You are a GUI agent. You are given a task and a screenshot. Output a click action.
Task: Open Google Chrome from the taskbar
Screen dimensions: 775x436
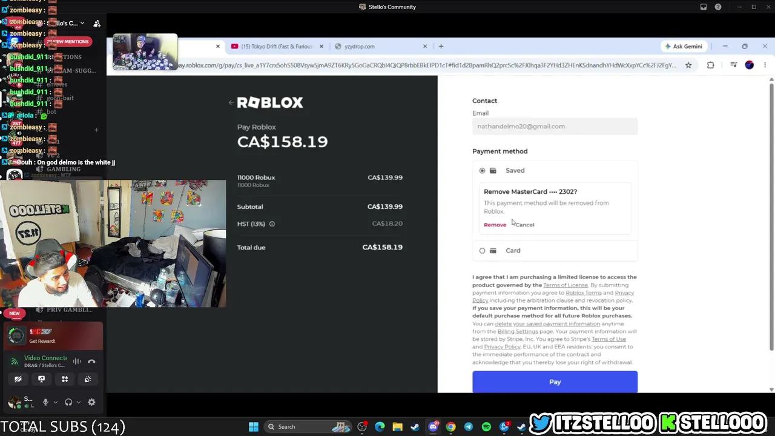(x=450, y=427)
